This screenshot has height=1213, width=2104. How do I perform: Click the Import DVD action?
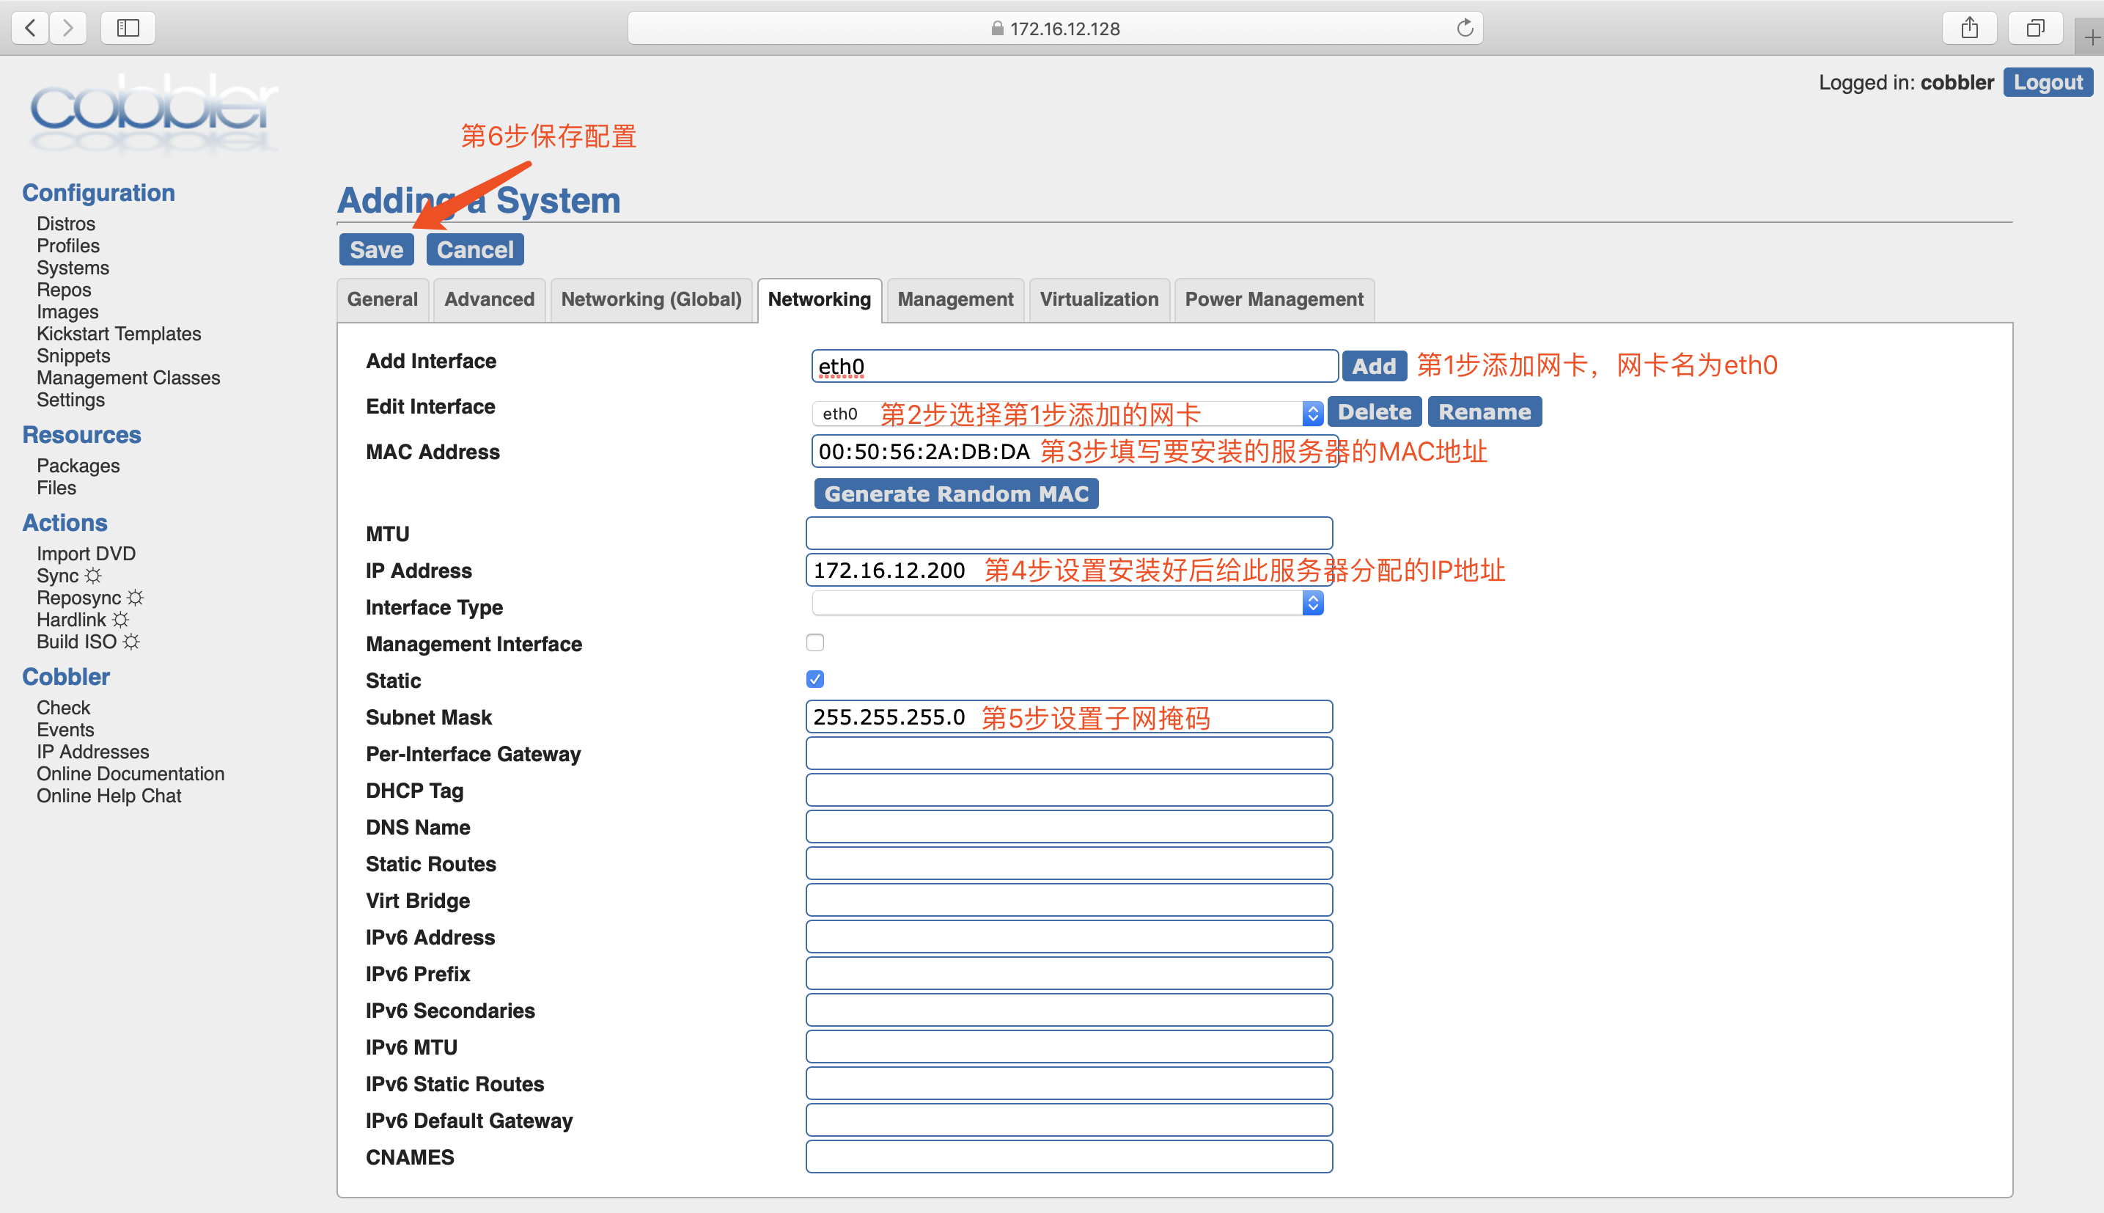click(86, 553)
